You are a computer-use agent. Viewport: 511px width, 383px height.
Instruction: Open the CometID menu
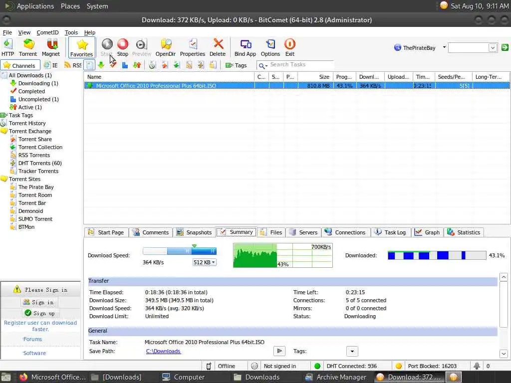47,32
